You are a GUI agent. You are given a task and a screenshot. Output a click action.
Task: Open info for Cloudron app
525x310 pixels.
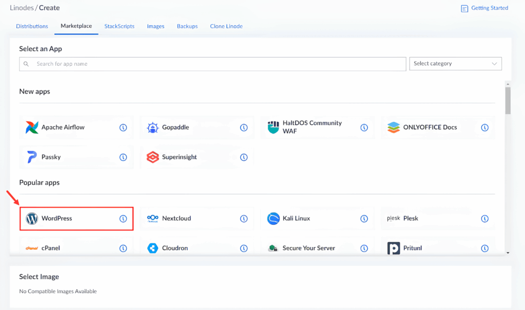(x=244, y=248)
